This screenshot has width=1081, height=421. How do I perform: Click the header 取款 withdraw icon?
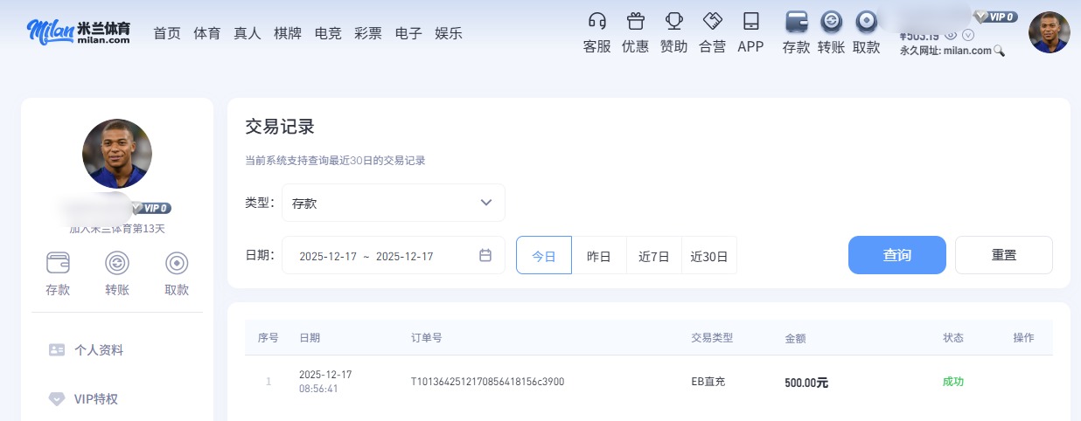coord(866,21)
